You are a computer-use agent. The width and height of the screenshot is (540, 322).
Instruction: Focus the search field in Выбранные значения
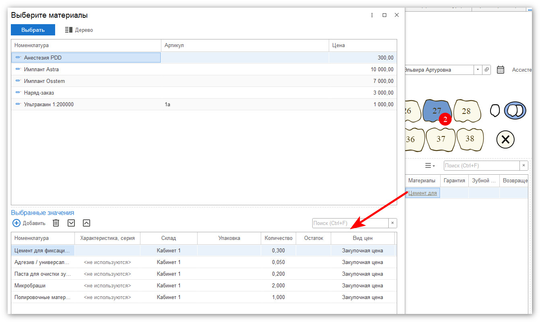pyautogui.click(x=350, y=223)
